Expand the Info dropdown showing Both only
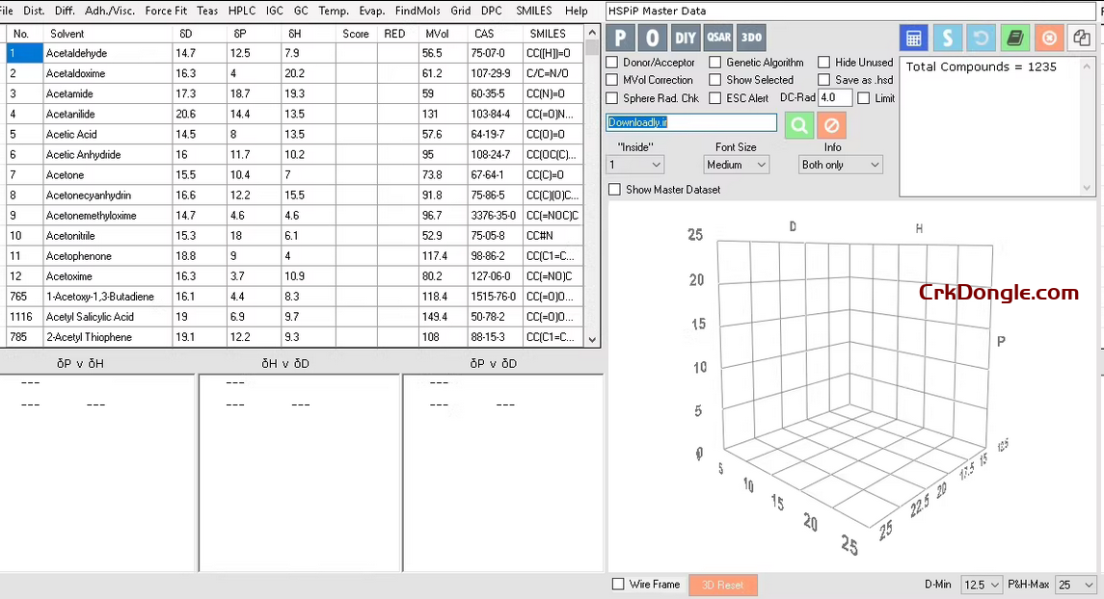The width and height of the screenshot is (1104, 599). (x=841, y=164)
